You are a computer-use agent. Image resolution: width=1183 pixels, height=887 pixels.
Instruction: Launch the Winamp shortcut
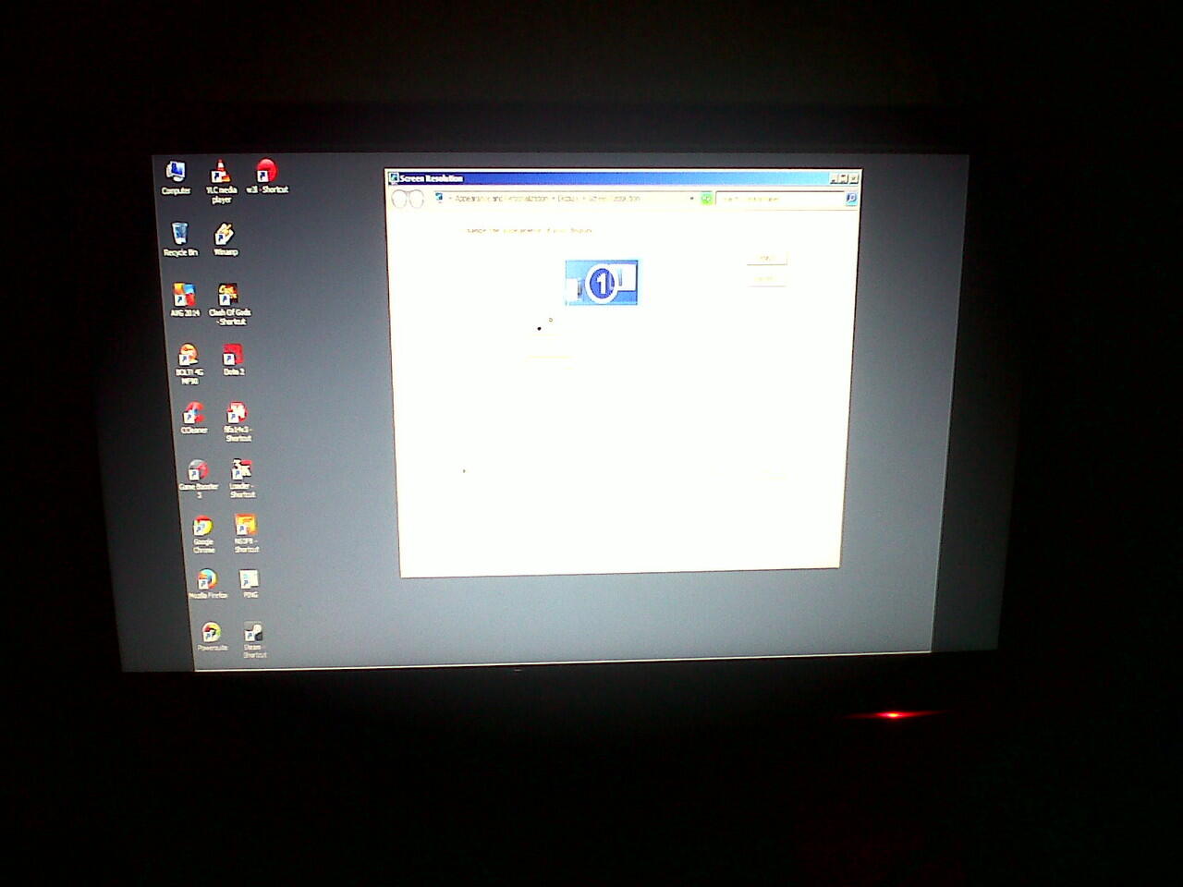(x=226, y=239)
